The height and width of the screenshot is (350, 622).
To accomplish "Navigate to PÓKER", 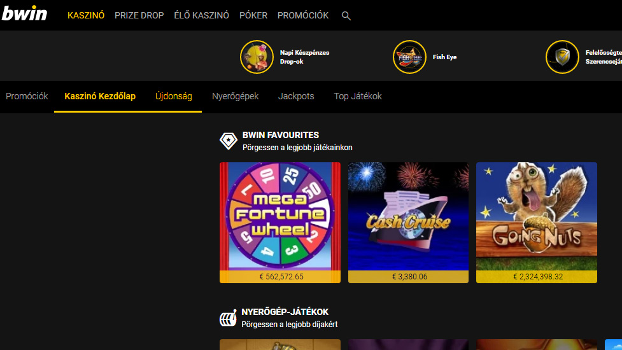I will coord(253,15).
